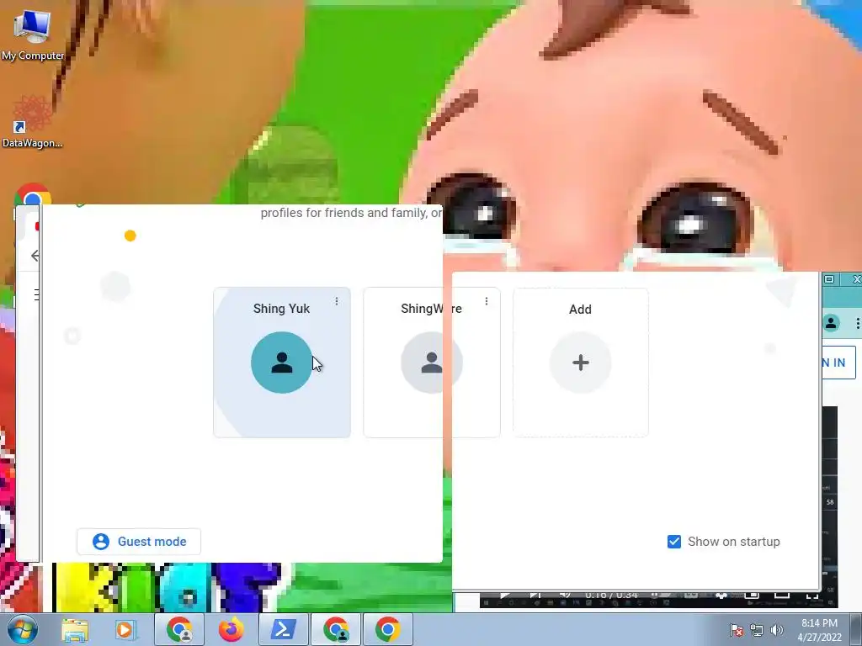Switch to Chrome with the gray profile badge
862x646 pixels.
179,629
